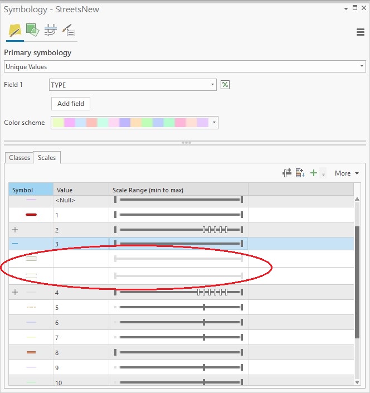Open the Color scheme dropdown

[x=134, y=123]
